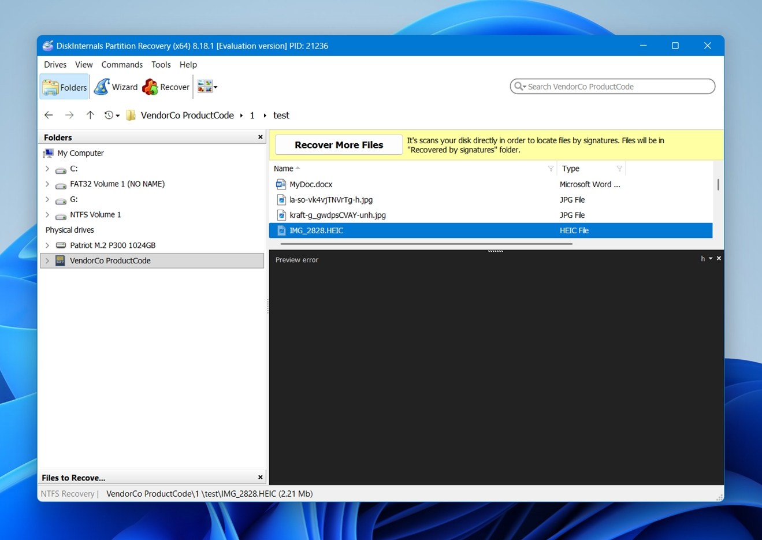Open the Commands menu
Viewport: 762px width, 540px height.
[122, 65]
